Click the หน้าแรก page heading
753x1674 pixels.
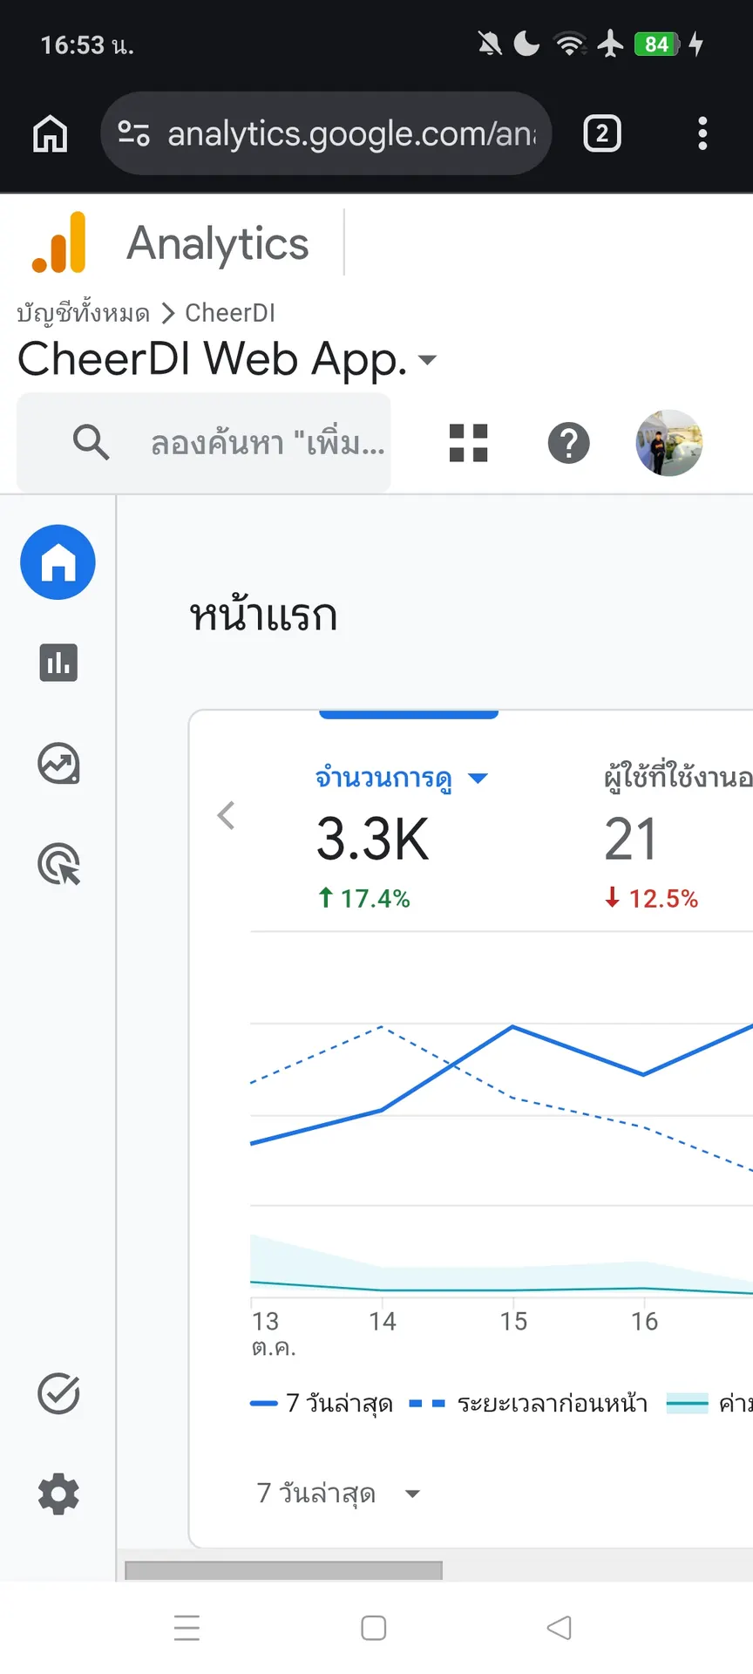pyautogui.click(x=263, y=615)
